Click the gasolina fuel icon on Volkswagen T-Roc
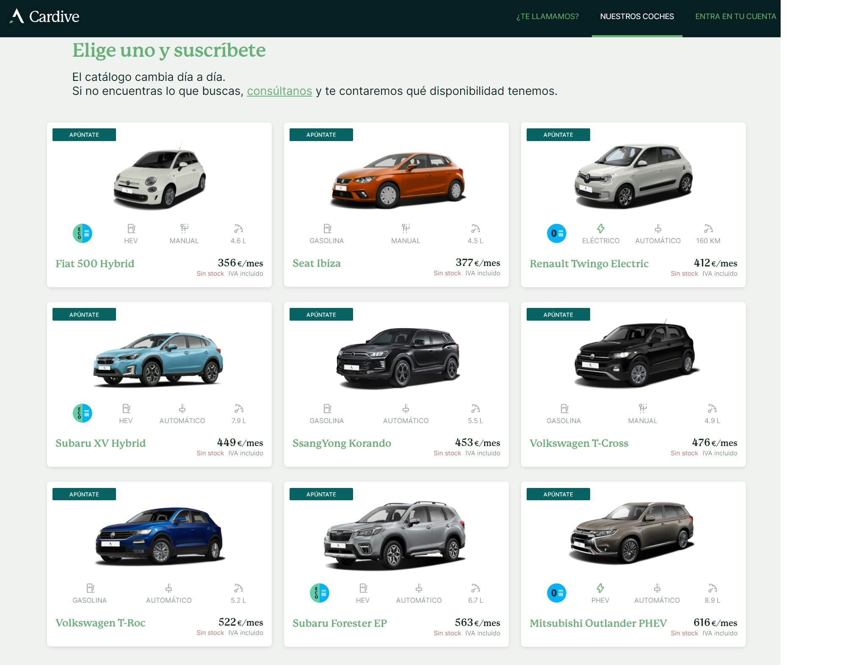The height and width of the screenshot is (665, 867). (x=90, y=588)
